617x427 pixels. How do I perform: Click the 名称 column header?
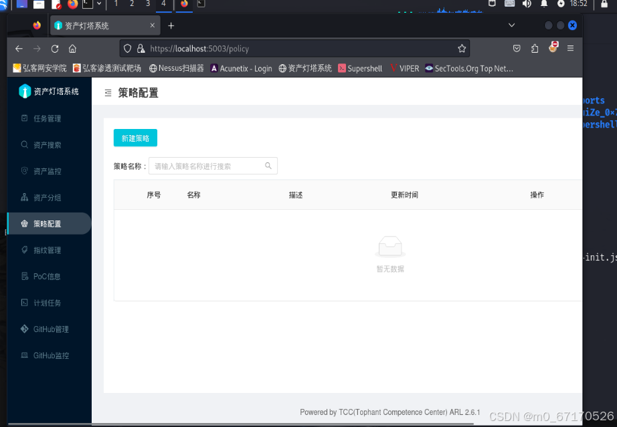193,195
